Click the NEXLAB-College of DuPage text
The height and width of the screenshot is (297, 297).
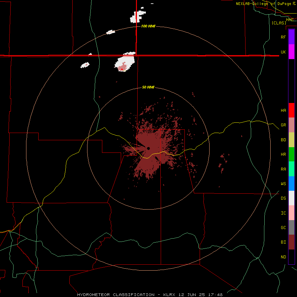263,4
